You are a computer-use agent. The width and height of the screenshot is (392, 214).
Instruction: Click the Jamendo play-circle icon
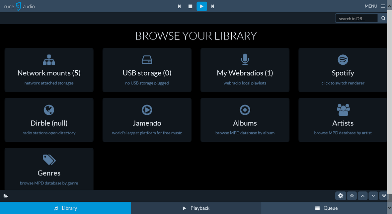pos(147,110)
